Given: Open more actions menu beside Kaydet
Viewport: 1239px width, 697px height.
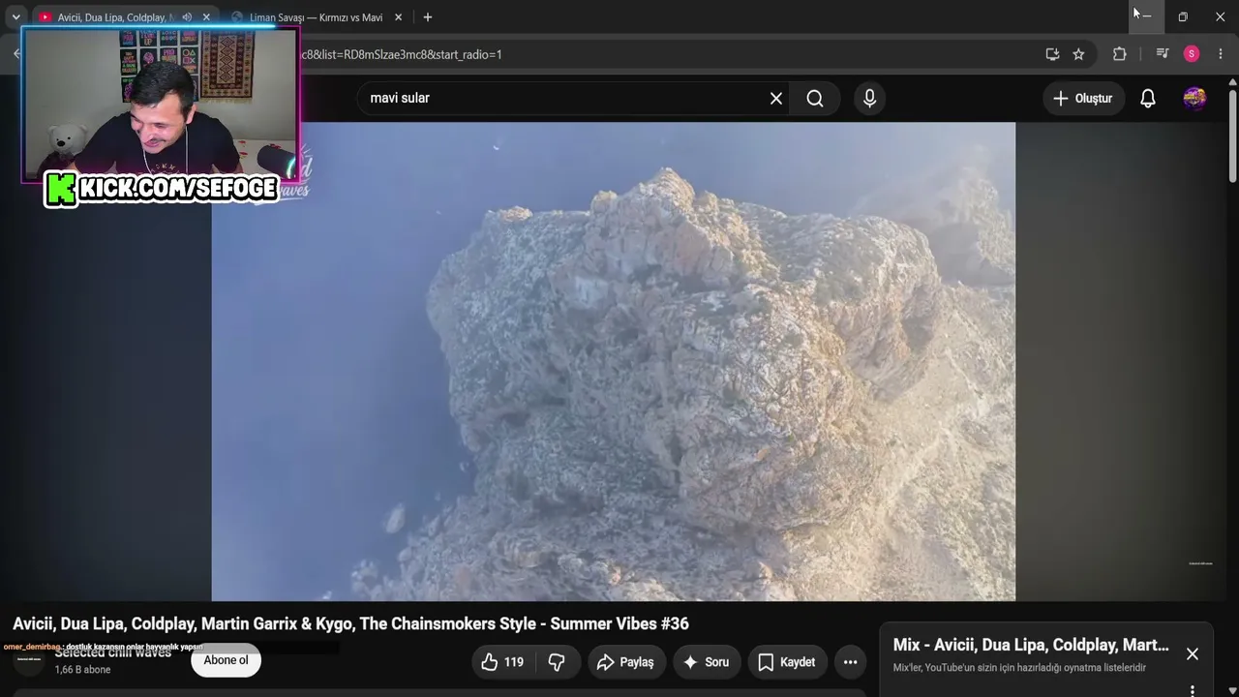Looking at the screenshot, I should [x=850, y=662].
